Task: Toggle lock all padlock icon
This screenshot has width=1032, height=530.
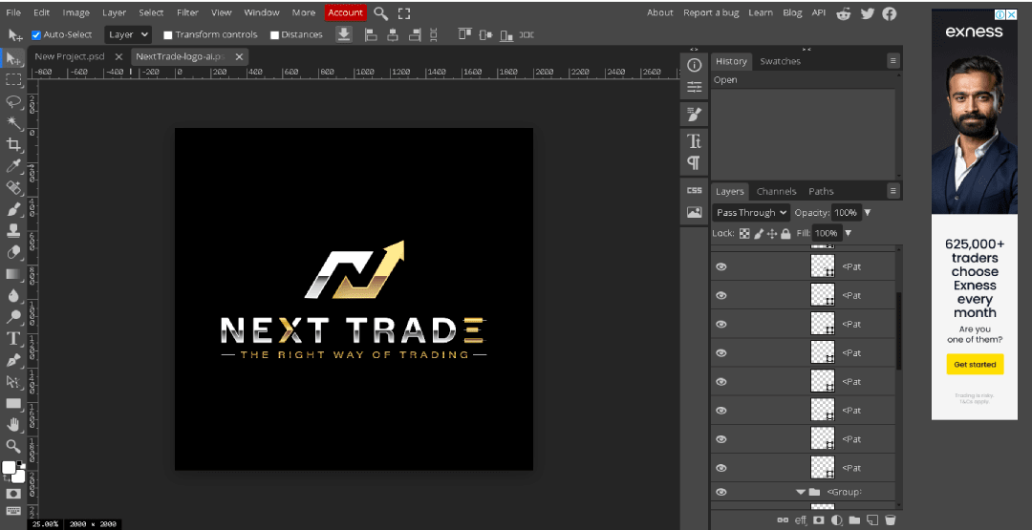Action: click(x=785, y=233)
